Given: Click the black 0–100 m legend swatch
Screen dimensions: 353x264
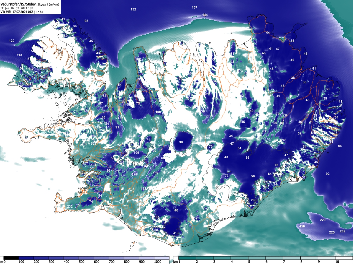Looking at the screenshot, I should [x=11, y=258].
